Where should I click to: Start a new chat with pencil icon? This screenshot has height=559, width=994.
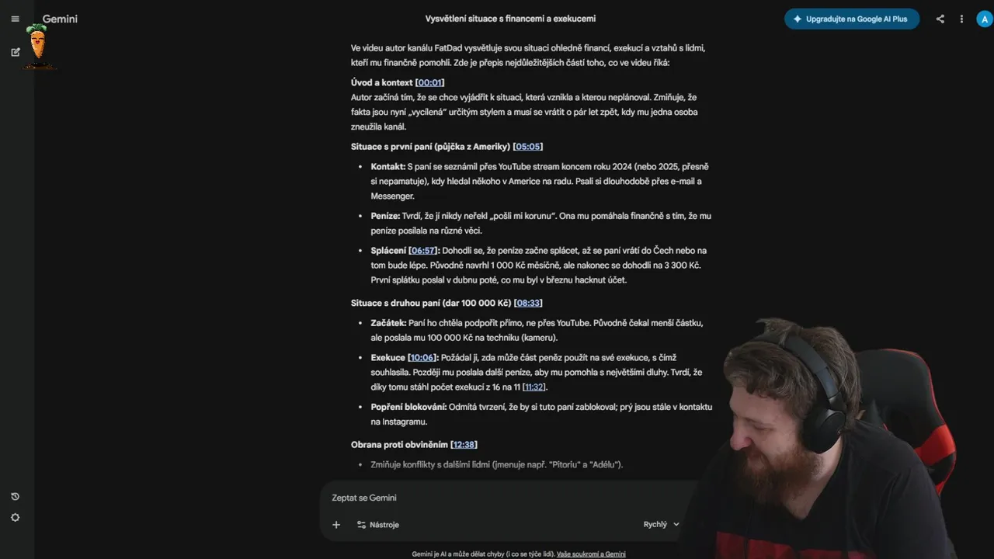point(15,52)
